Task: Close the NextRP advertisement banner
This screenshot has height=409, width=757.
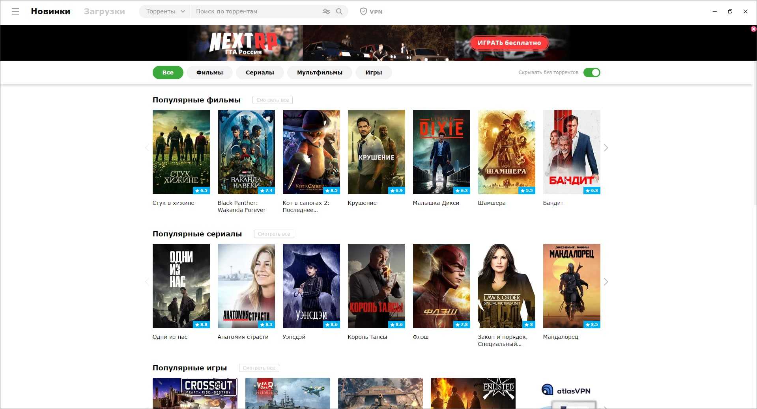Action: coord(753,29)
